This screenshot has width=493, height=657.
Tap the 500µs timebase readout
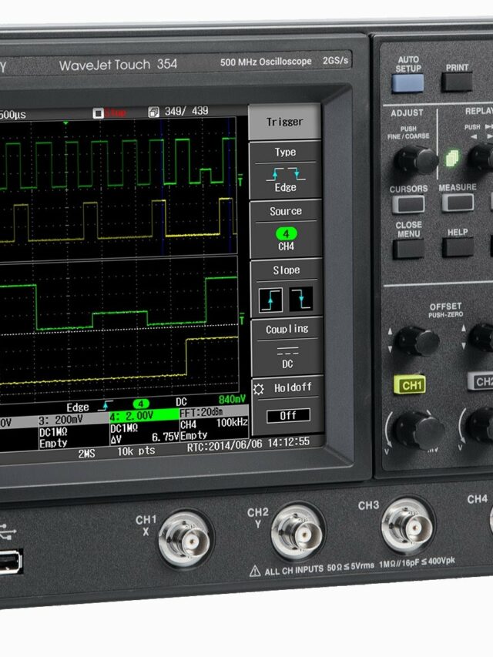click(12, 115)
